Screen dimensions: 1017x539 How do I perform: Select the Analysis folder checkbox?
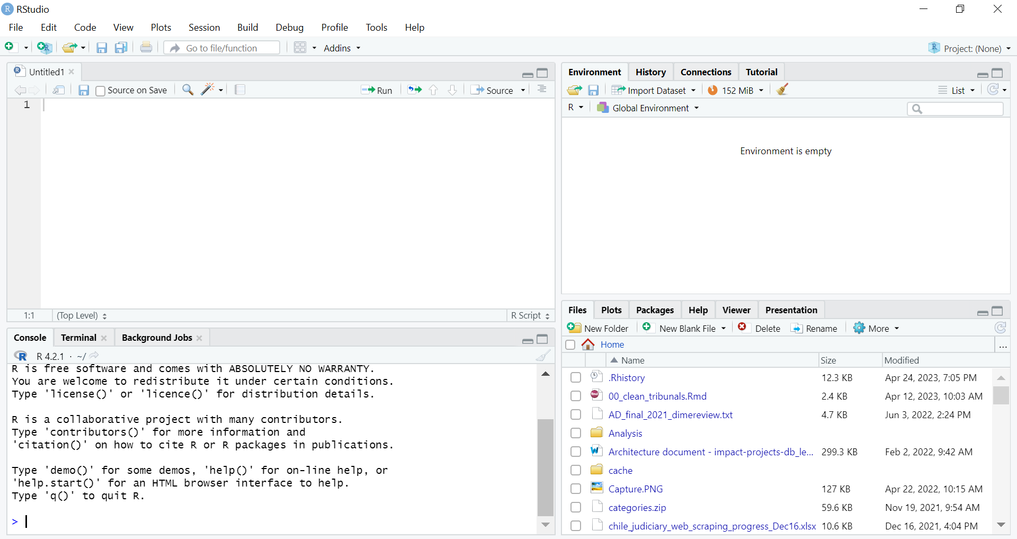tap(576, 433)
